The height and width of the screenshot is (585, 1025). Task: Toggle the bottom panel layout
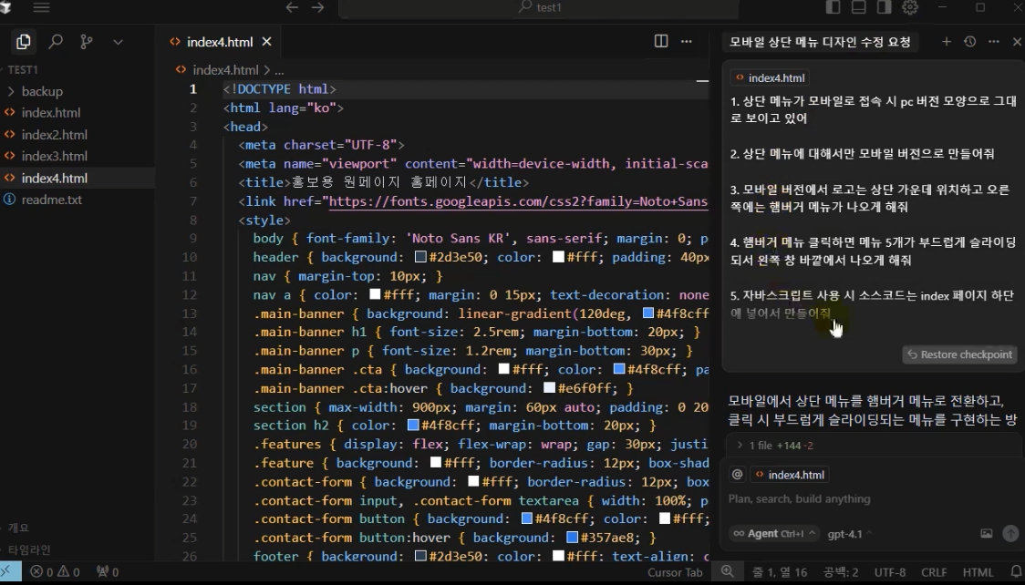click(x=858, y=7)
